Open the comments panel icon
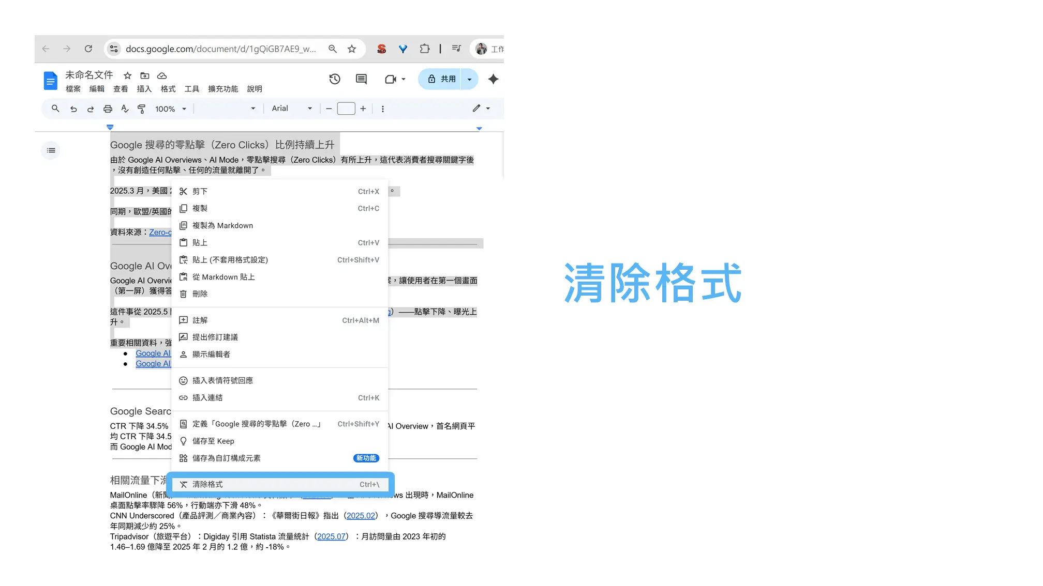The image size is (1043, 586). [x=361, y=79]
